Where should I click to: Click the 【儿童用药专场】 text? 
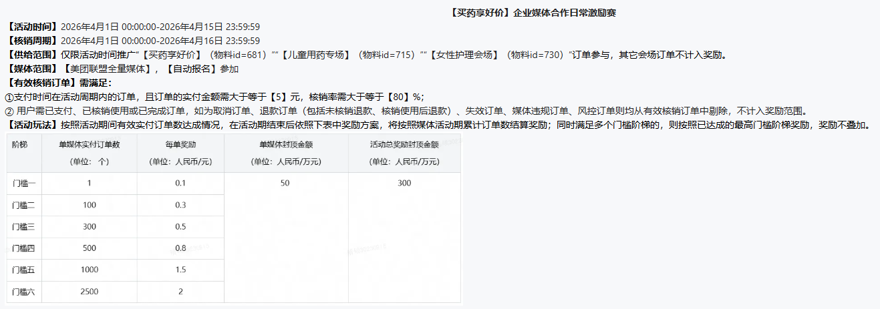(315, 55)
